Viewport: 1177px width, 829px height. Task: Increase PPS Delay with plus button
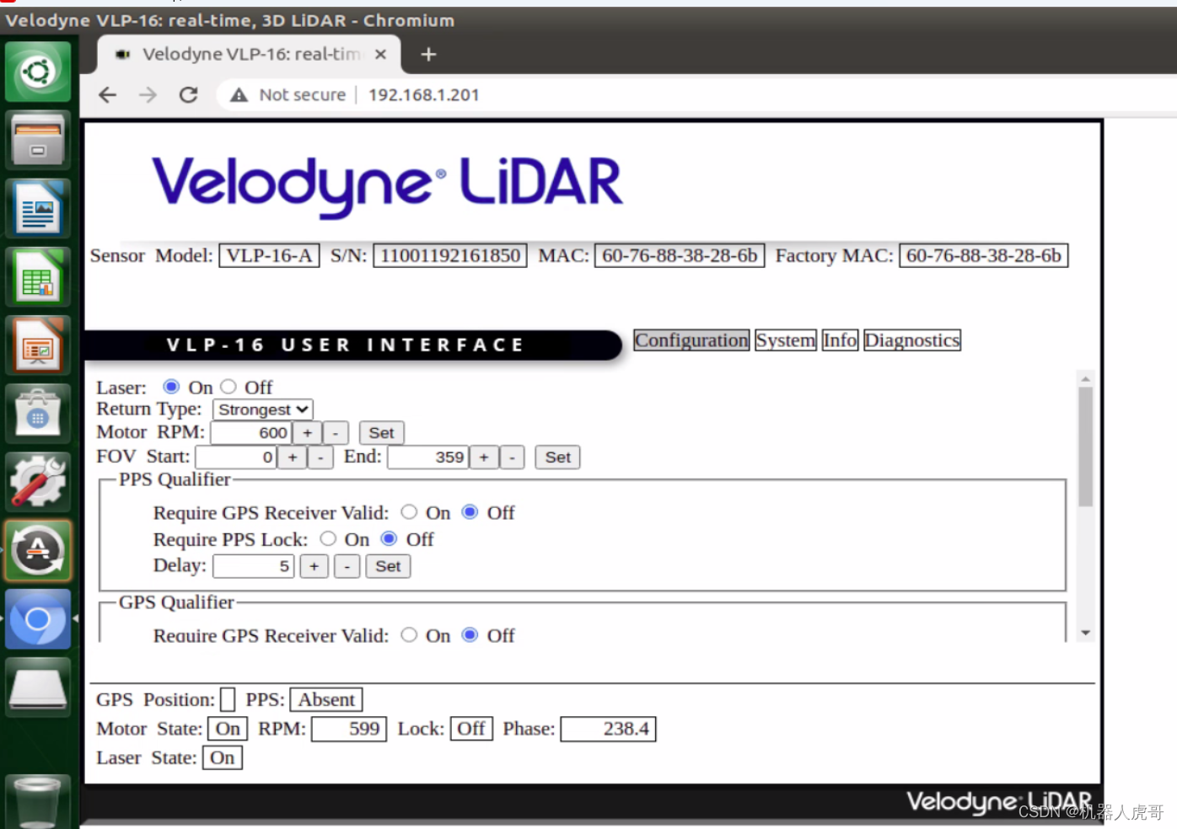click(314, 566)
